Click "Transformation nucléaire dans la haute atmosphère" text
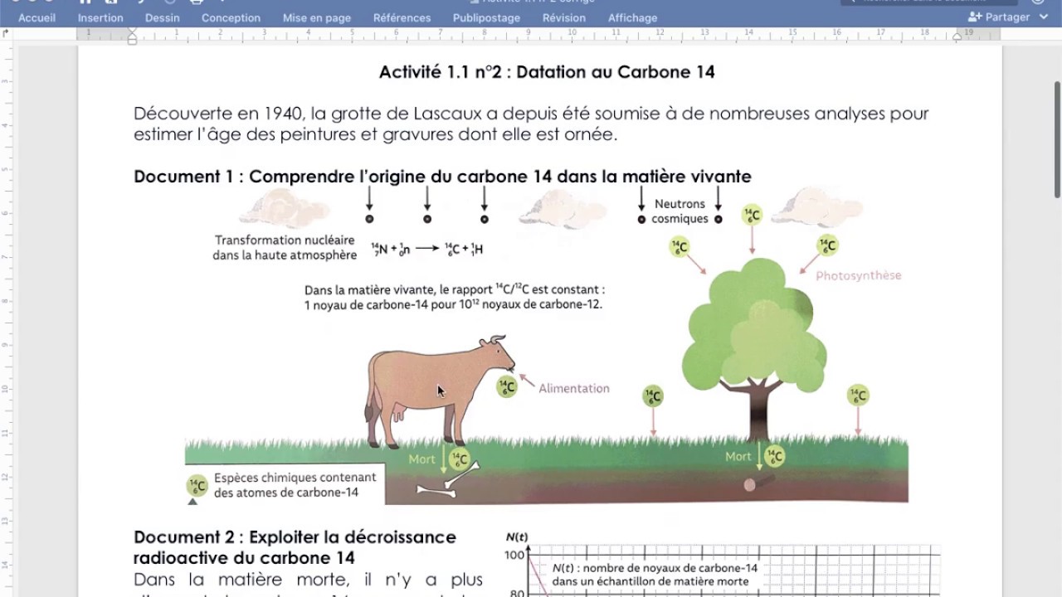 tap(285, 248)
